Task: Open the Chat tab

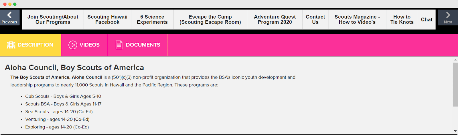Action: click(x=427, y=19)
